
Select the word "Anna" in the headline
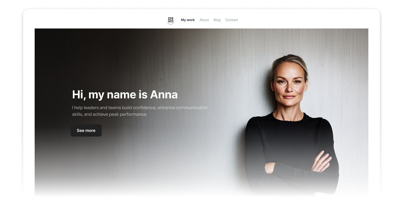pyautogui.click(x=164, y=94)
